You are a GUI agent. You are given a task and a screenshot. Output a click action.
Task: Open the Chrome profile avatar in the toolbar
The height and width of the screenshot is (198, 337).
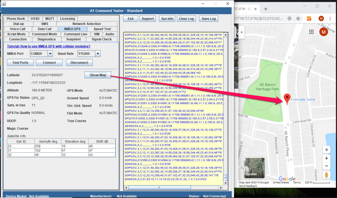[x=321, y=18]
